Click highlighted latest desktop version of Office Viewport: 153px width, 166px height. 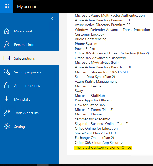[103, 147]
